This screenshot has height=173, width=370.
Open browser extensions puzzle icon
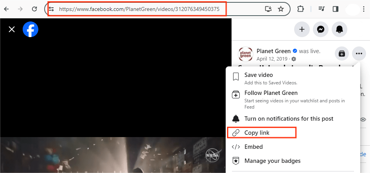tap(300, 9)
